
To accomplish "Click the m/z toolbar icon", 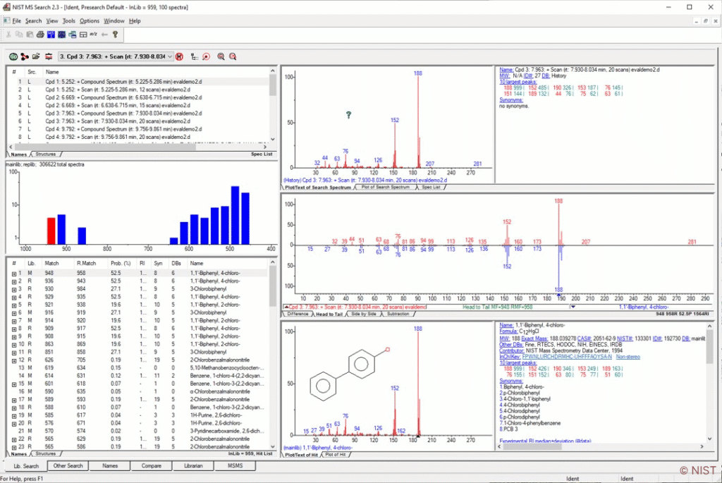I will [x=94, y=34].
